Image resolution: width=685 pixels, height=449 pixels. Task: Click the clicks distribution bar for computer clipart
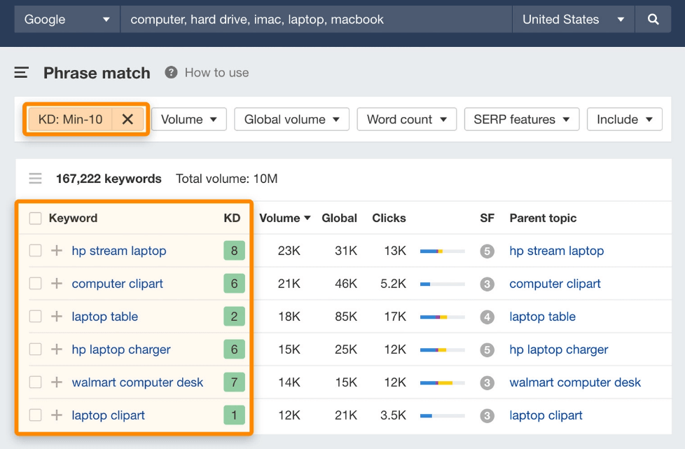point(442,284)
